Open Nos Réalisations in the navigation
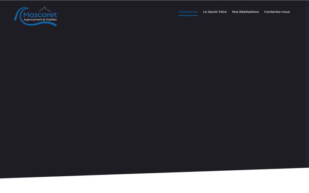The height and width of the screenshot is (193, 309). click(245, 12)
